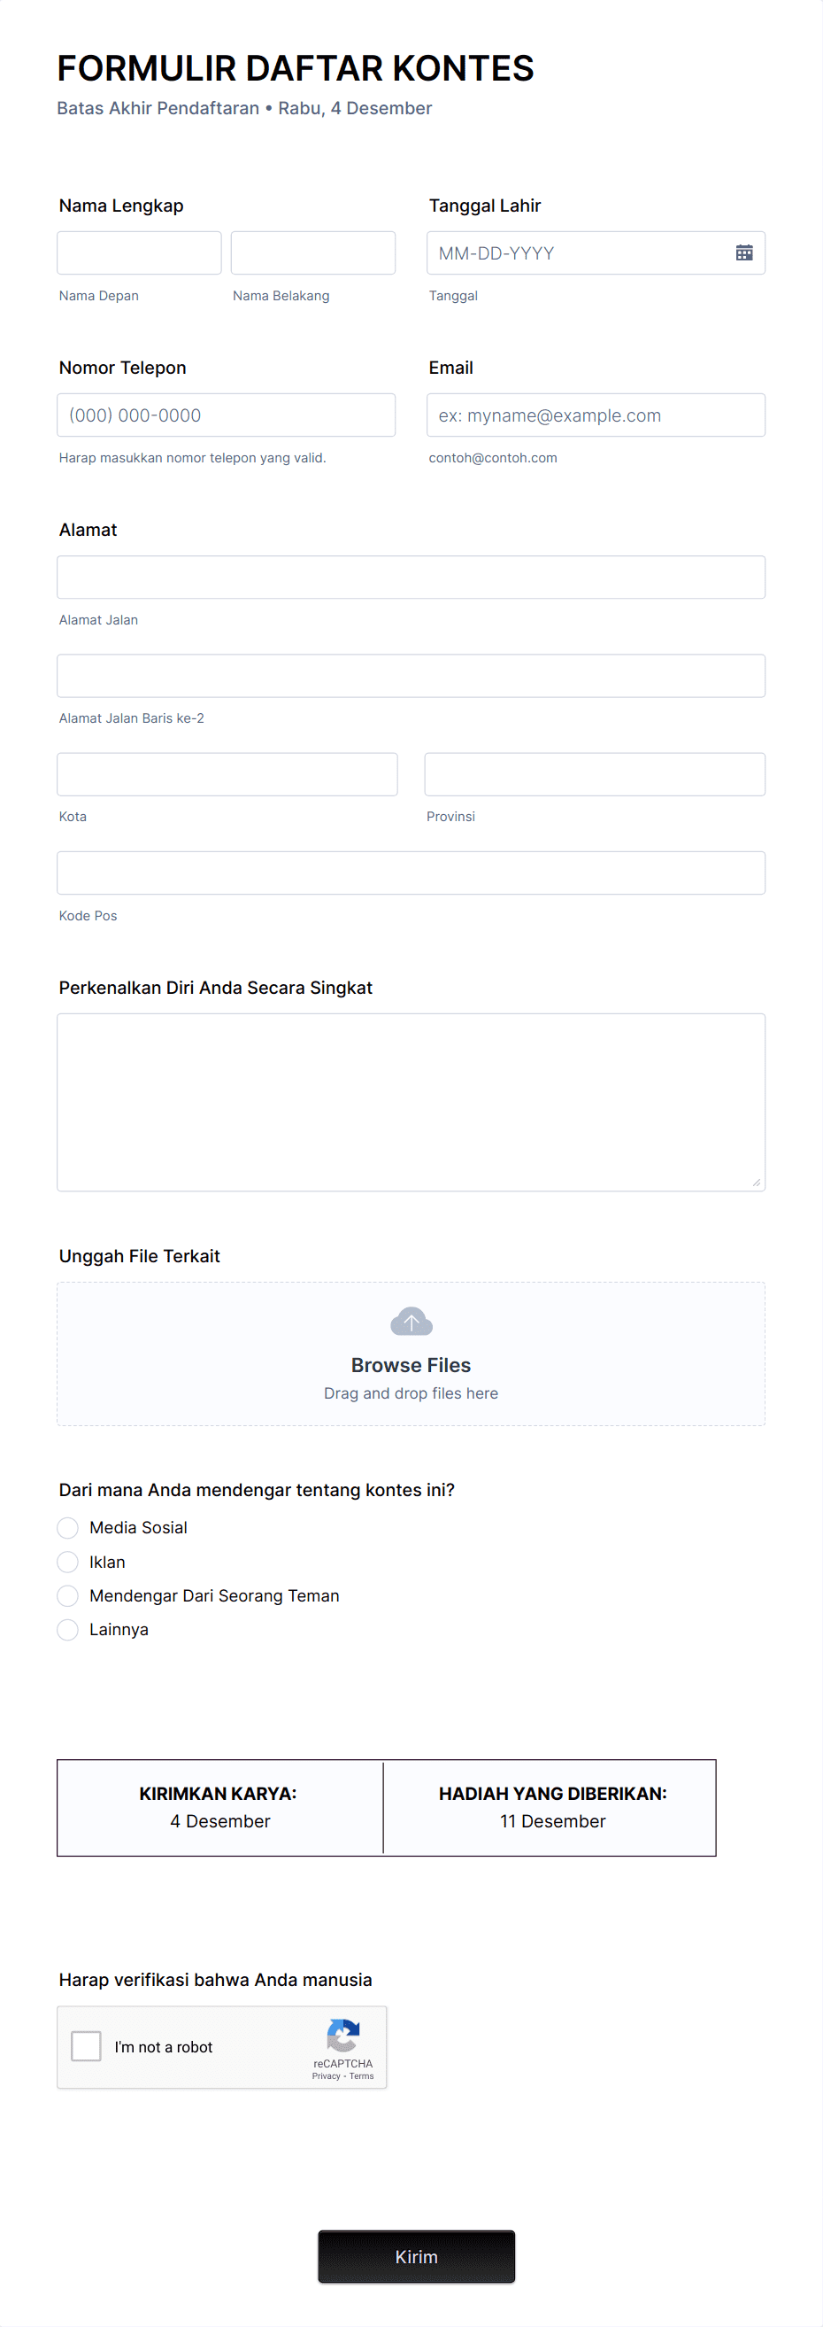The image size is (823, 2327).
Task: Click the Perkenalkan Diri text area
Action: point(411,1102)
